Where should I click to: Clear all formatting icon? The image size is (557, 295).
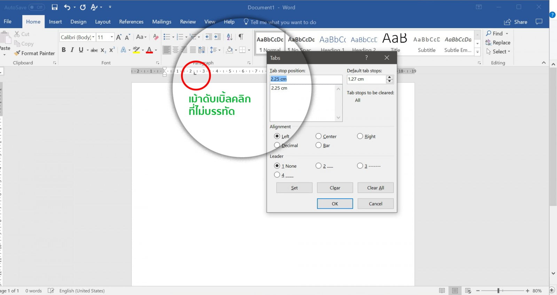click(x=156, y=37)
